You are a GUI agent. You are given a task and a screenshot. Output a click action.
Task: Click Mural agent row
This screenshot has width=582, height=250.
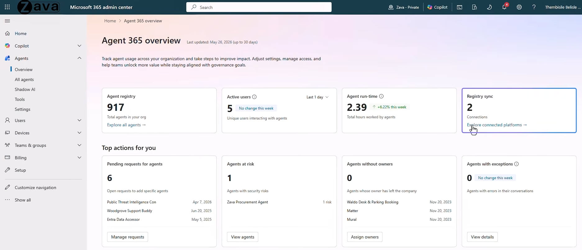tap(399, 219)
